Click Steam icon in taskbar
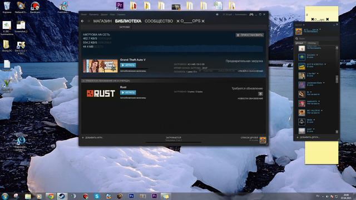 point(62,196)
